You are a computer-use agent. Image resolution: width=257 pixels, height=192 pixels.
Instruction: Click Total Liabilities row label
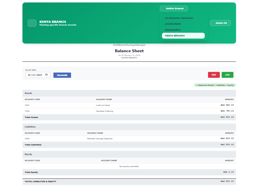[x=33, y=145]
